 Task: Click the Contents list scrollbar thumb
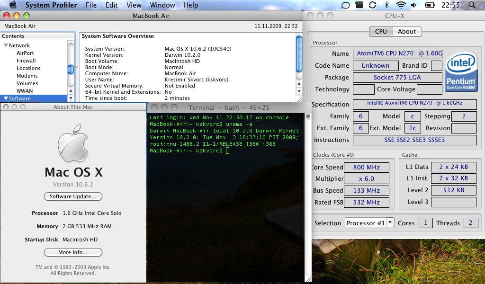(x=71, y=69)
